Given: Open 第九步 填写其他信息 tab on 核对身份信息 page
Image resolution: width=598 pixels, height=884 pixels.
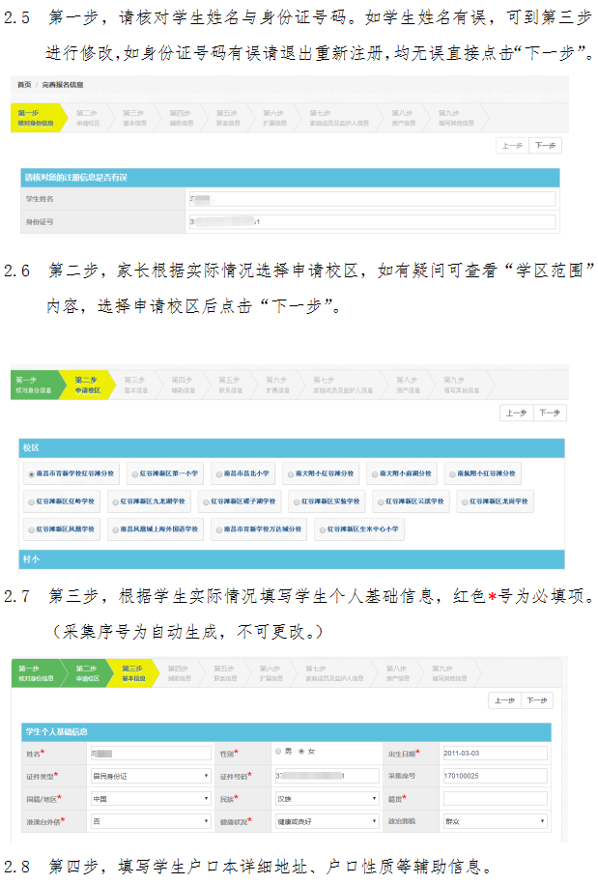Looking at the screenshot, I should pyautogui.click(x=457, y=118).
